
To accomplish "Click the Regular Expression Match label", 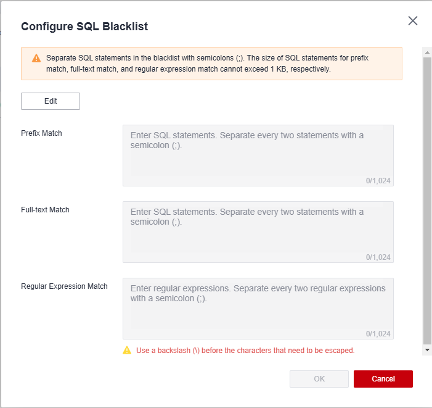I will [64, 286].
